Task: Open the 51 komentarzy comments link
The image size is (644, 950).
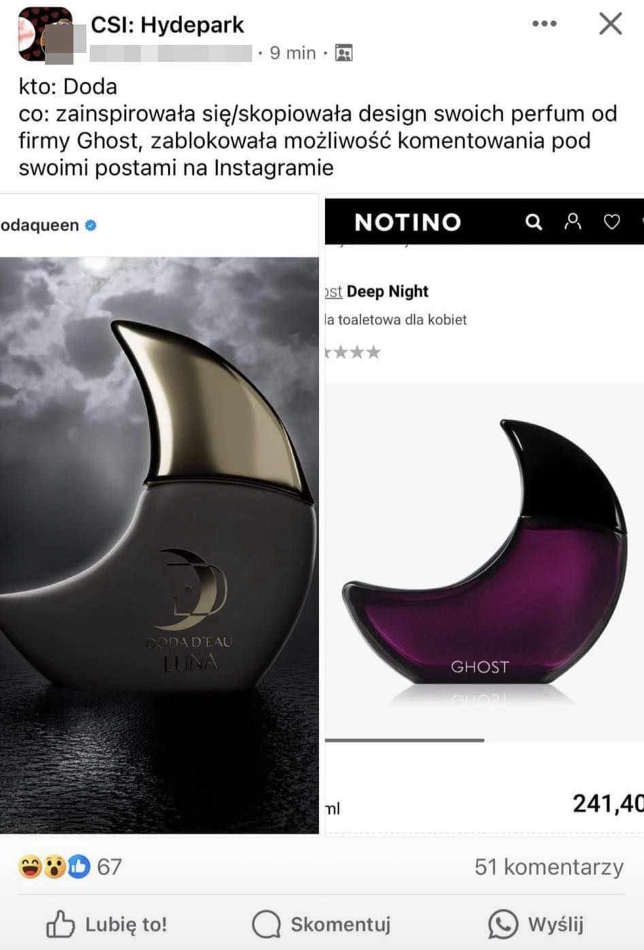Action: pos(549,866)
